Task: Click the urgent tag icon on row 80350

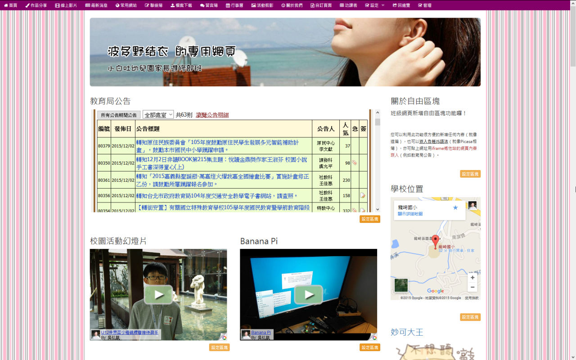Action: [355, 163]
